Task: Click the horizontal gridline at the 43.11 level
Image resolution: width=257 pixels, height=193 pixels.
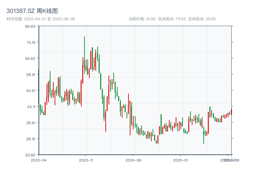Action: click(x=128, y=107)
